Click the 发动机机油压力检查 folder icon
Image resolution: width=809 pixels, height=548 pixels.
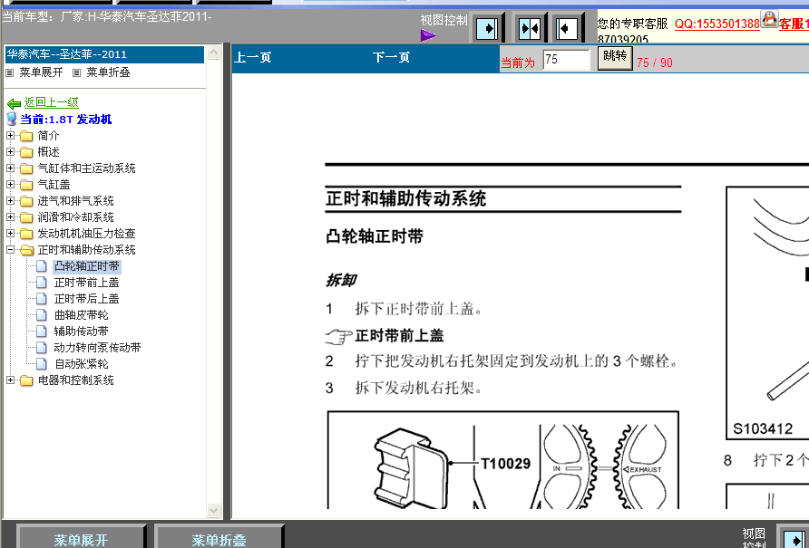click(26, 234)
